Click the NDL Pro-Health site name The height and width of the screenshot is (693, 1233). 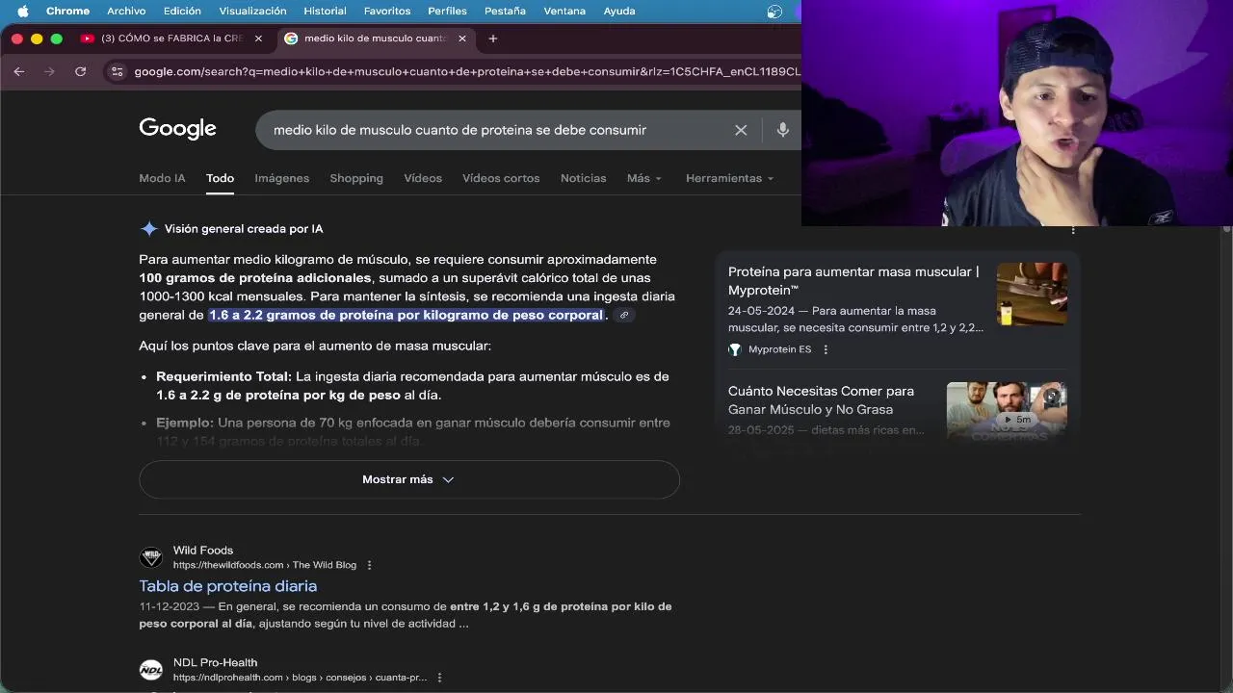(x=216, y=663)
